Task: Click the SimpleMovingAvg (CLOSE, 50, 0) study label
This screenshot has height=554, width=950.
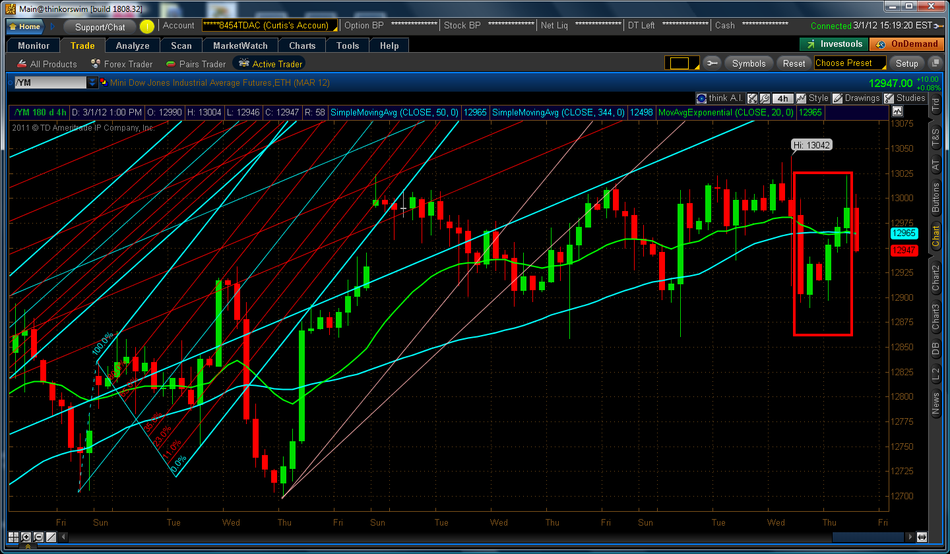Action: click(x=395, y=113)
